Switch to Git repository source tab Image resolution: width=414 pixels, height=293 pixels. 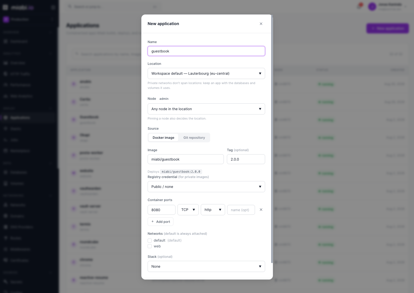[x=194, y=138]
